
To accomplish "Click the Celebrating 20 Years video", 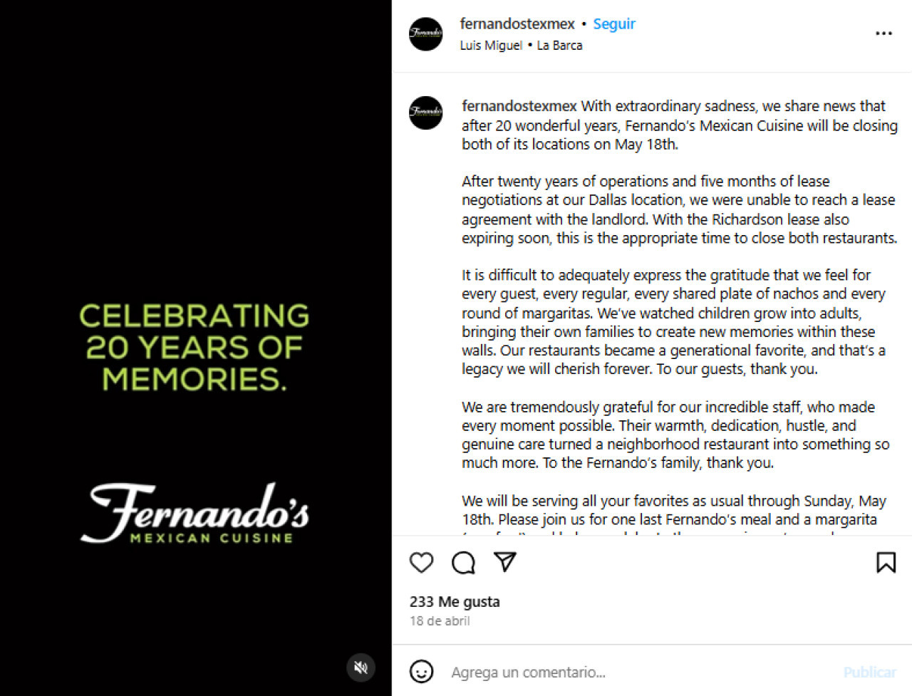I will pyautogui.click(x=195, y=348).
